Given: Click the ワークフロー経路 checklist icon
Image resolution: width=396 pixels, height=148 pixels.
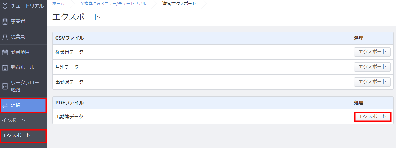Looking at the screenshot, I should [x=5, y=86].
